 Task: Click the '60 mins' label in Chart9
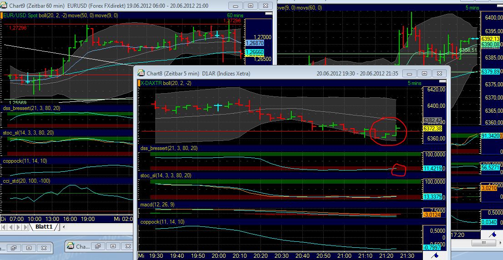point(235,15)
